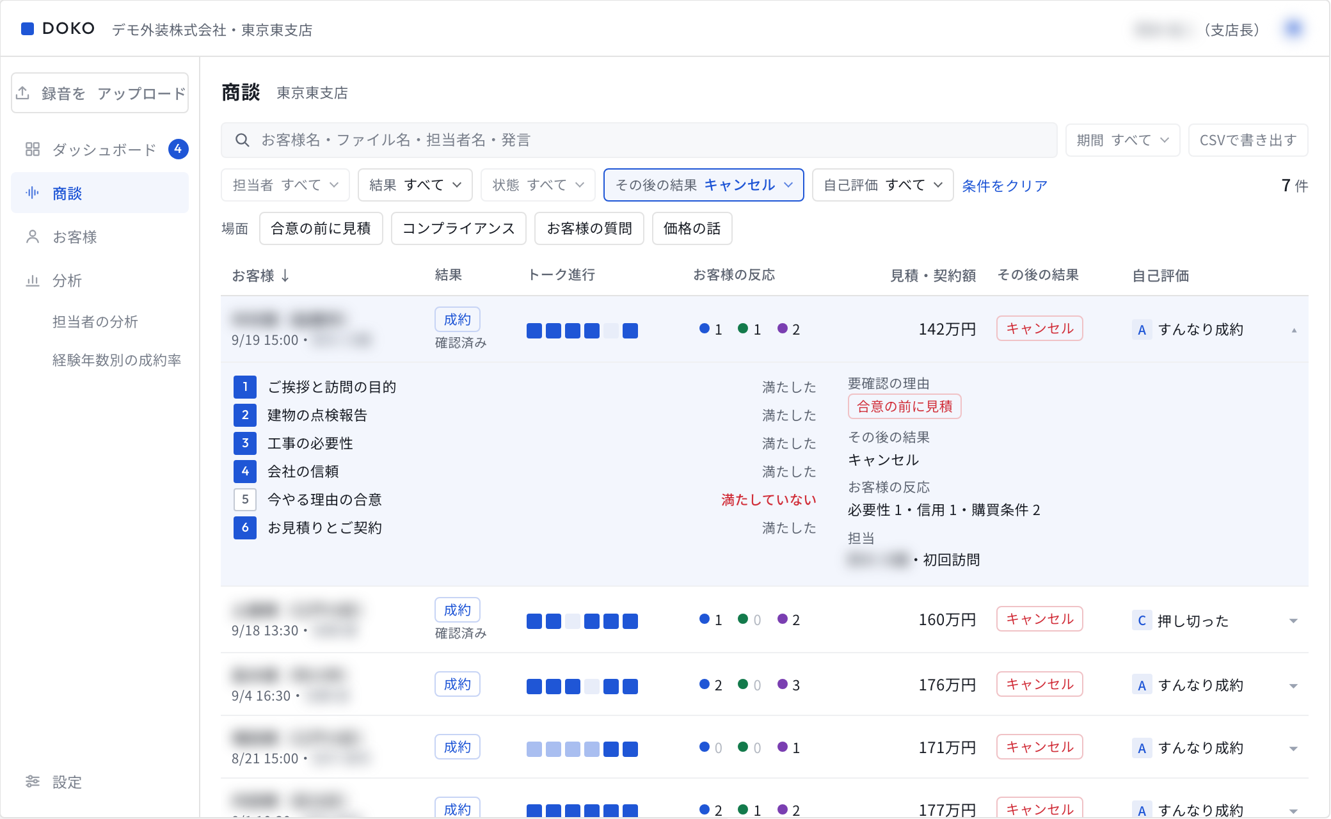Click the sort arrow beside お客様 header
Image resolution: width=1331 pixels, height=819 pixels.
pyautogui.click(x=285, y=276)
